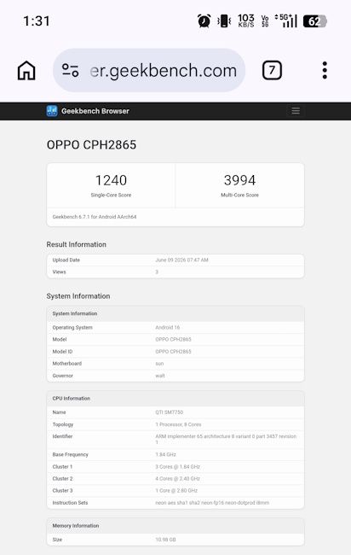Viewport: 351px width, 555px height.
Task: Tap the battery level indicator
Action: click(315, 21)
